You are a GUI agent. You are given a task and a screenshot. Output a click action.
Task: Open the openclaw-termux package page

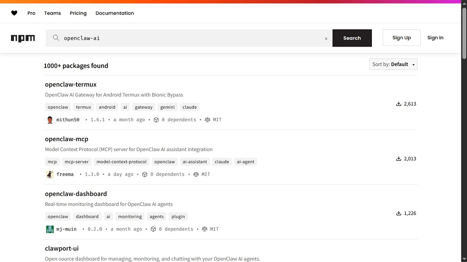(x=70, y=84)
